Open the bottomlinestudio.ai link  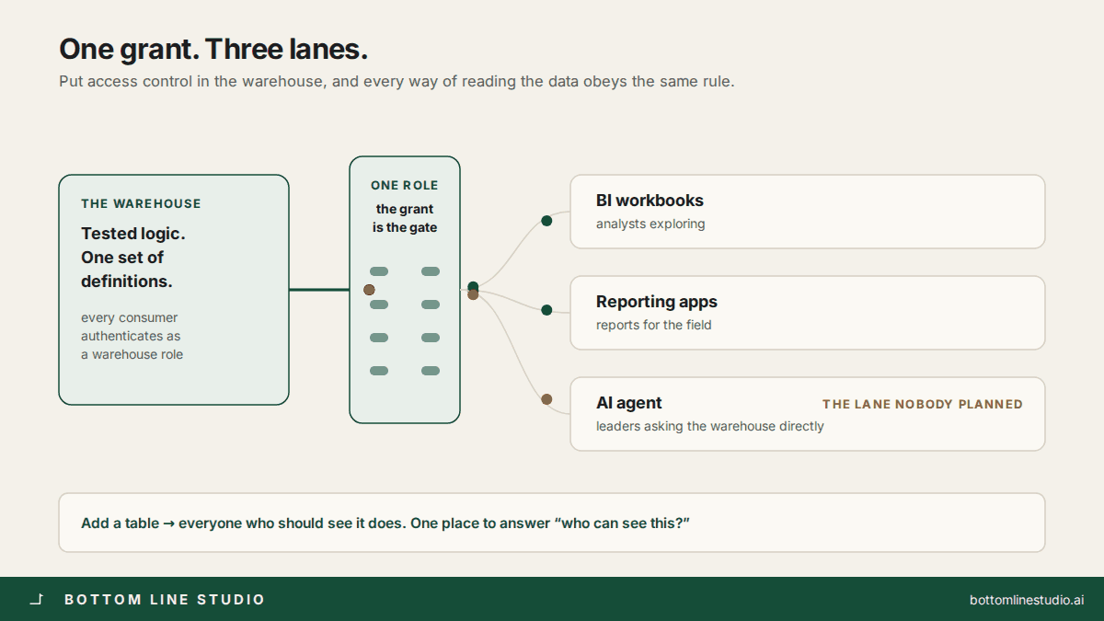tap(1027, 600)
